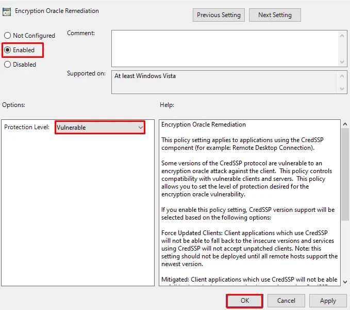This screenshot has height=310, width=350.
Task: Go to Previous Setting
Action: point(219,15)
